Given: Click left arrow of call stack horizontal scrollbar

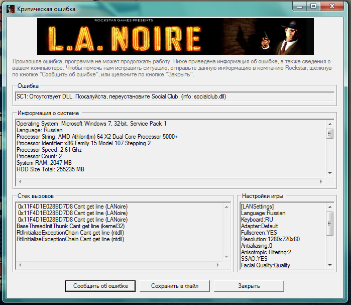Looking at the screenshot, I should point(20,265).
